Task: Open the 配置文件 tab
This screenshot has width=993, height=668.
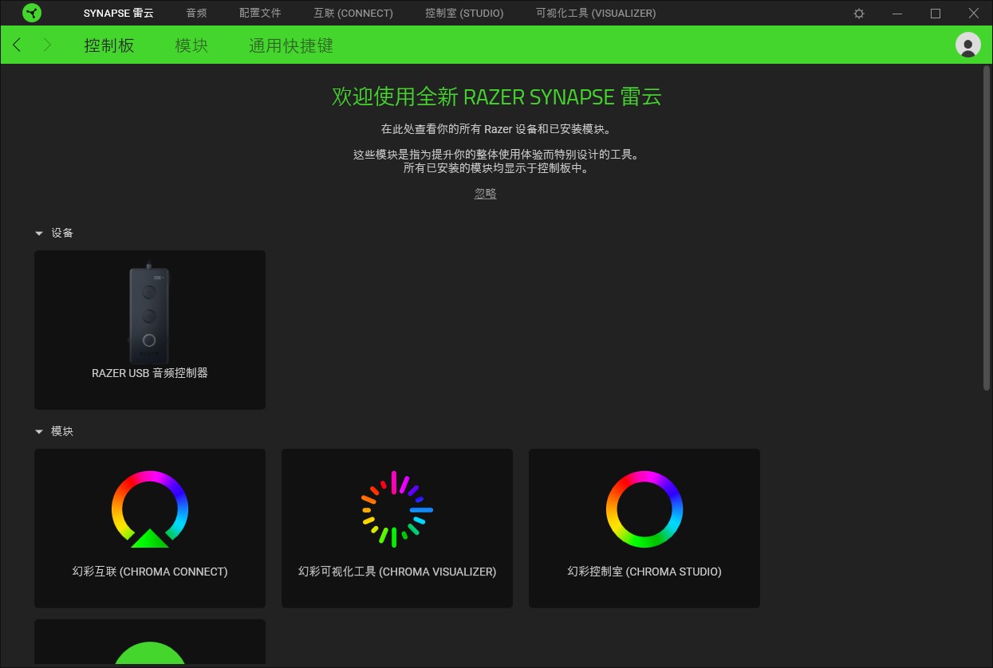Action: pyautogui.click(x=260, y=14)
